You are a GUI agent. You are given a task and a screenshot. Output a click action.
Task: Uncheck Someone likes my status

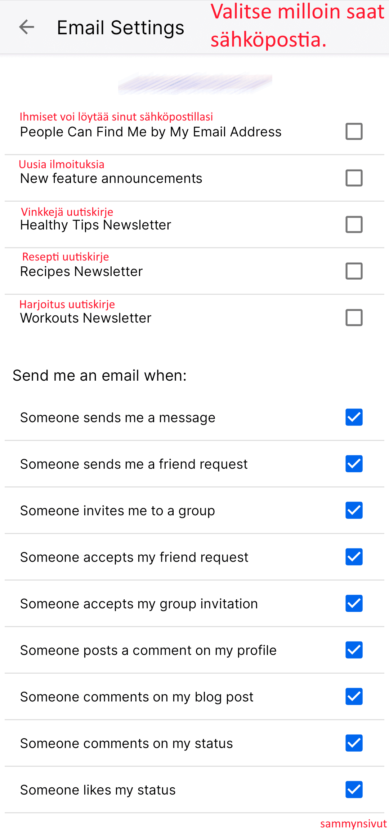pos(354,790)
